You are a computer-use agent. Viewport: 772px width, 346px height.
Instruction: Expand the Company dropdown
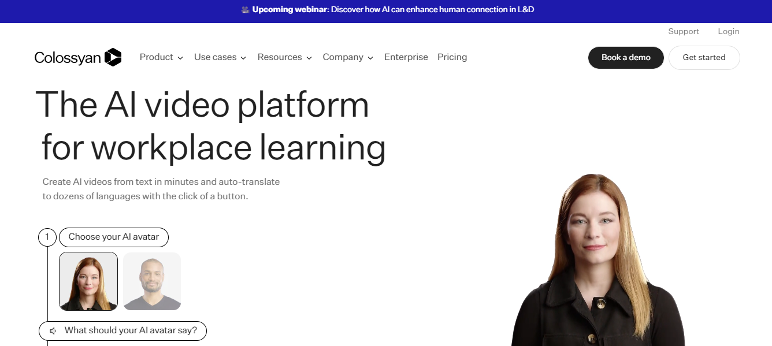coord(348,57)
